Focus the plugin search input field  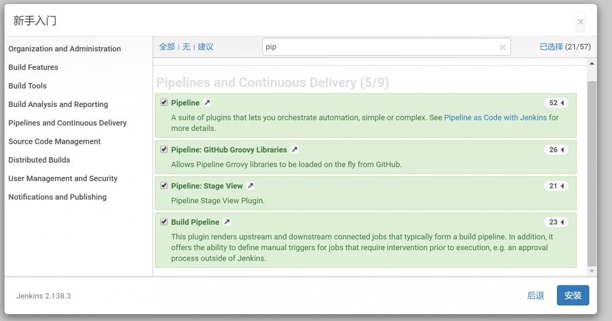coord(379,47)
